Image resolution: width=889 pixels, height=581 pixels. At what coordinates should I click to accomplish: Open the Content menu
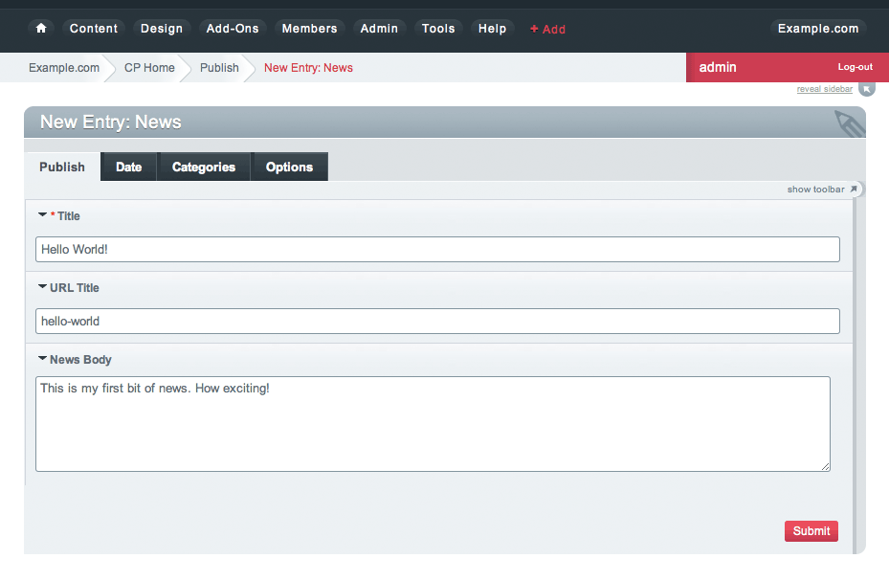coord(93,29)
